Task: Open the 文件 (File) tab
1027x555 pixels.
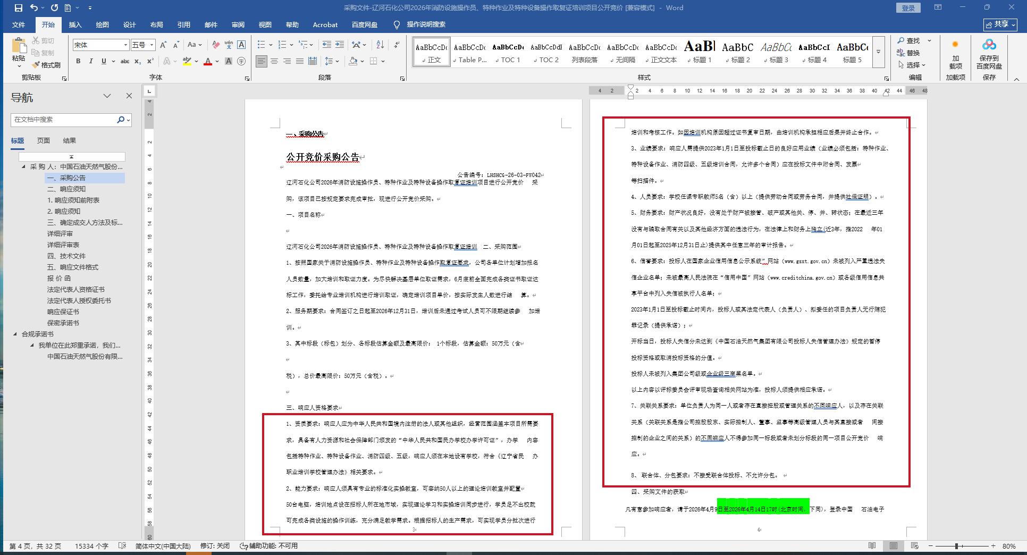Action: pyautogui.click(x=19, y=25)
